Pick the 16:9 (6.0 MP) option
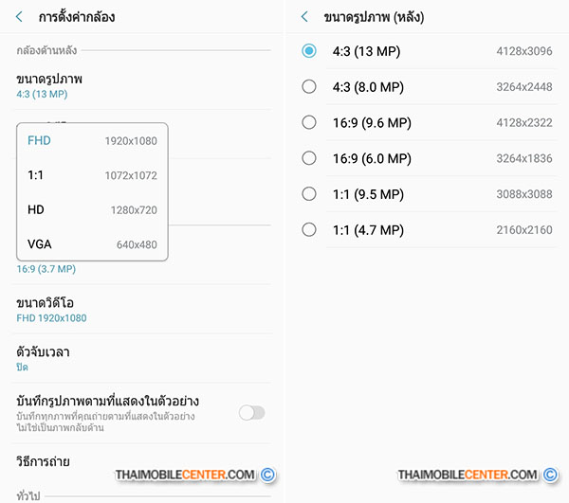The height and width of the screenshot is (503, 569). (x=428, y=158)
